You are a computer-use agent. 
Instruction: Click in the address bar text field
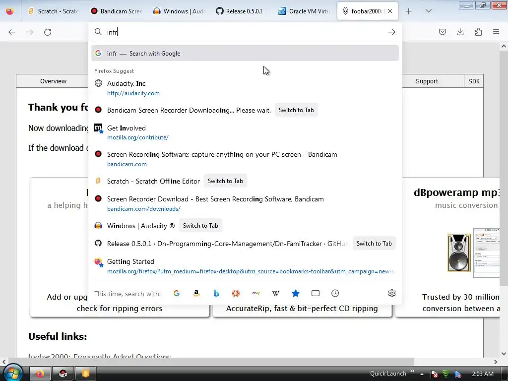tap(245, 32)
